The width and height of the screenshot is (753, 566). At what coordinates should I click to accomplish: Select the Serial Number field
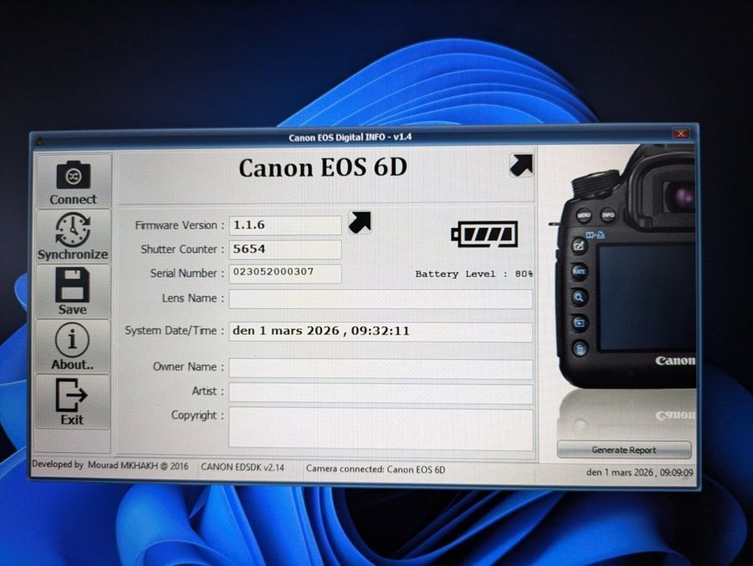285,273
